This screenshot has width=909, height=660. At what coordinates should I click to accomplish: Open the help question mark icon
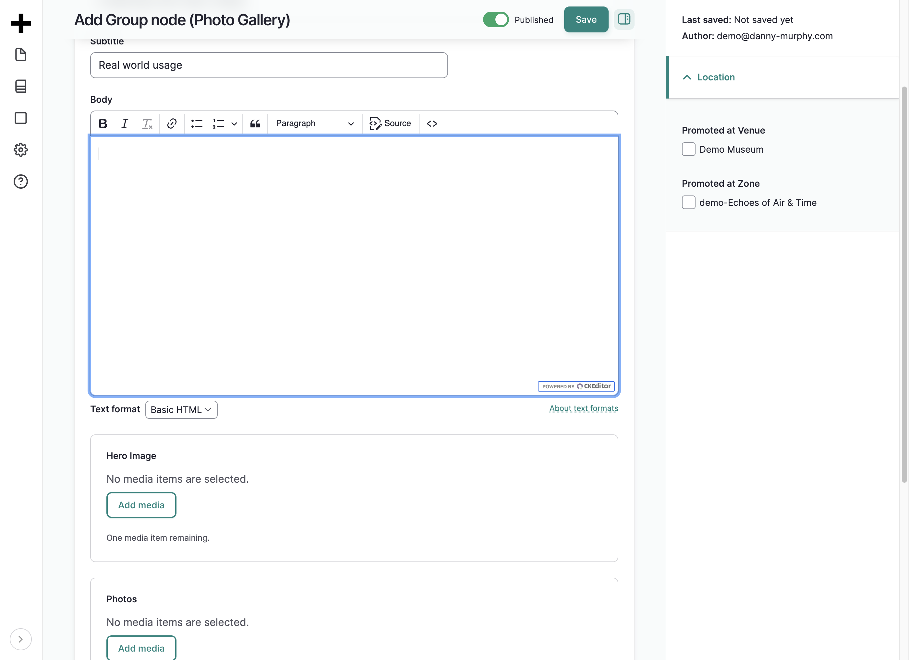point(21,182)
